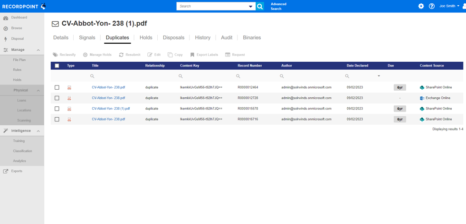
Task: Click the Title column filter field
Action: coord(116,76)
